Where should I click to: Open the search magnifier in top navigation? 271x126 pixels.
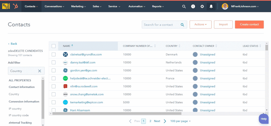[x=184, y=6]
